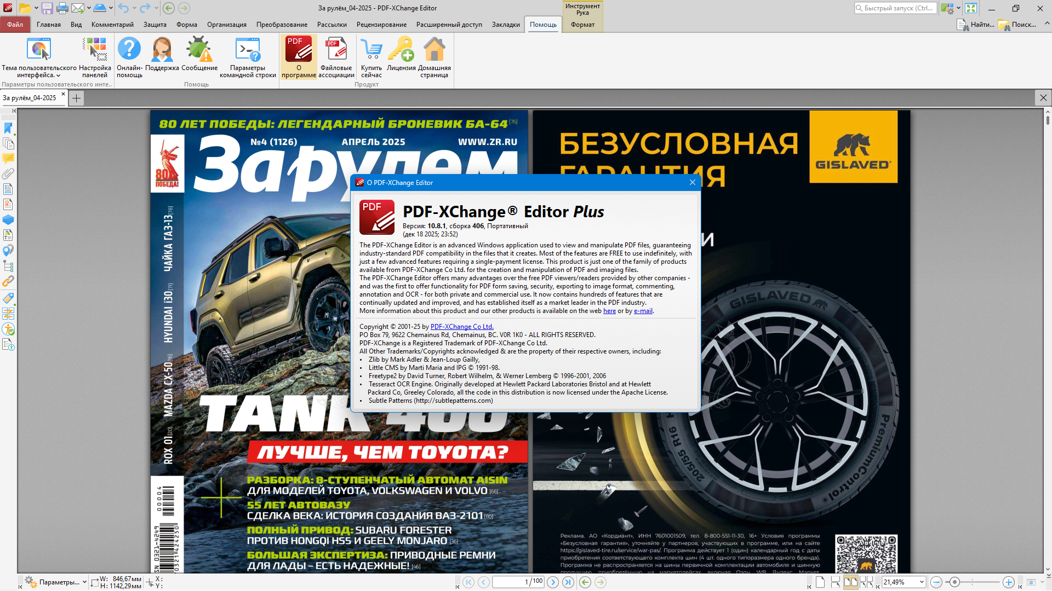Open command line parameters icon
The height and width of the screenshot is (591, 1052).
pyautogui.click(x=248, y=50)
